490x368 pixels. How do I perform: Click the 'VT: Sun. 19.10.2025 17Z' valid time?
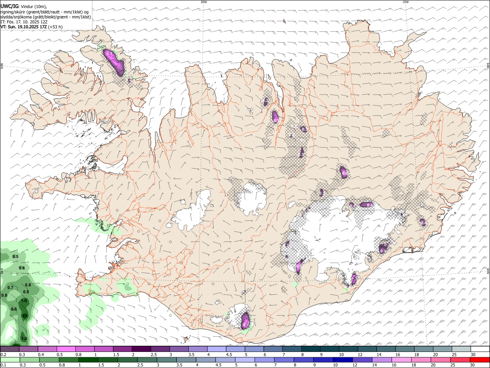[23, 27]
